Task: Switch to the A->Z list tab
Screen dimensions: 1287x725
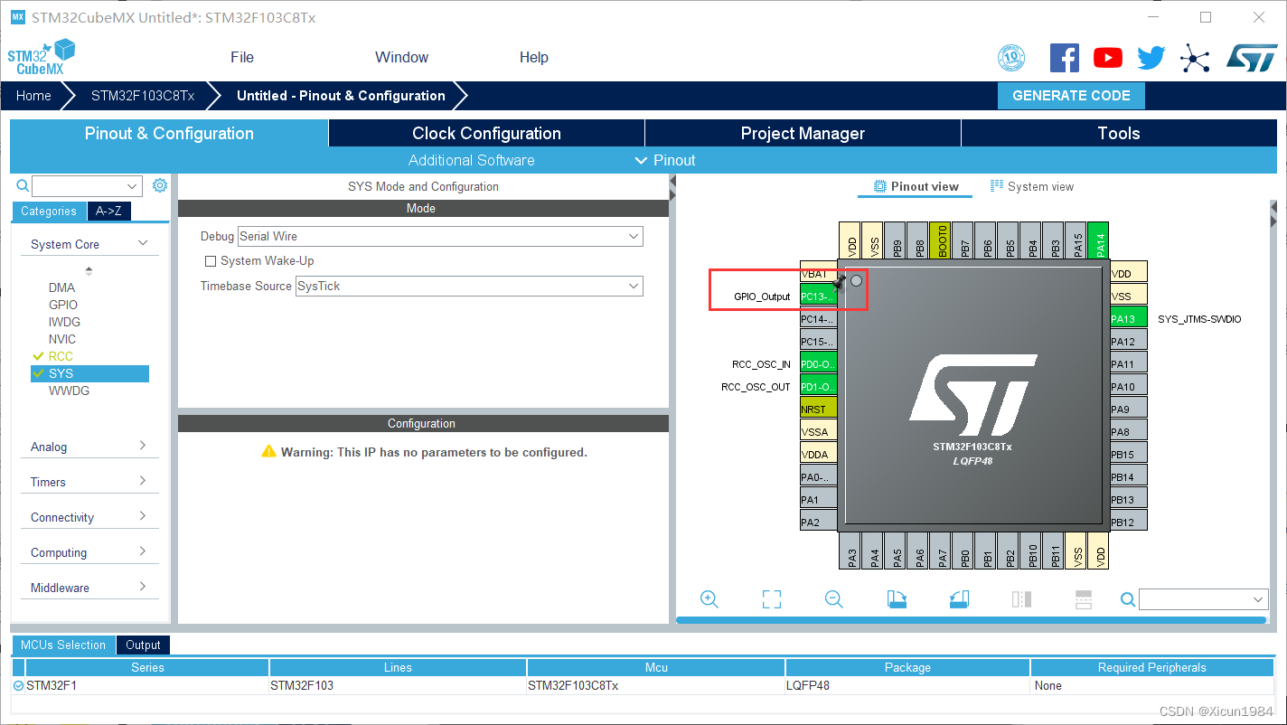Action: pyautogui.click(x=108, y=211)
